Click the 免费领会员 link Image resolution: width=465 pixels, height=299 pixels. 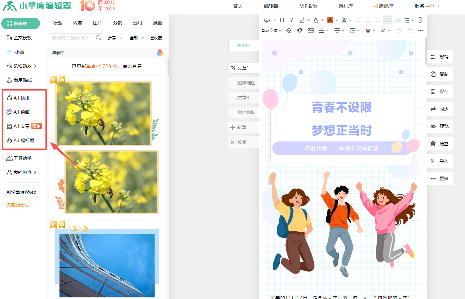(x=18, y=205)
